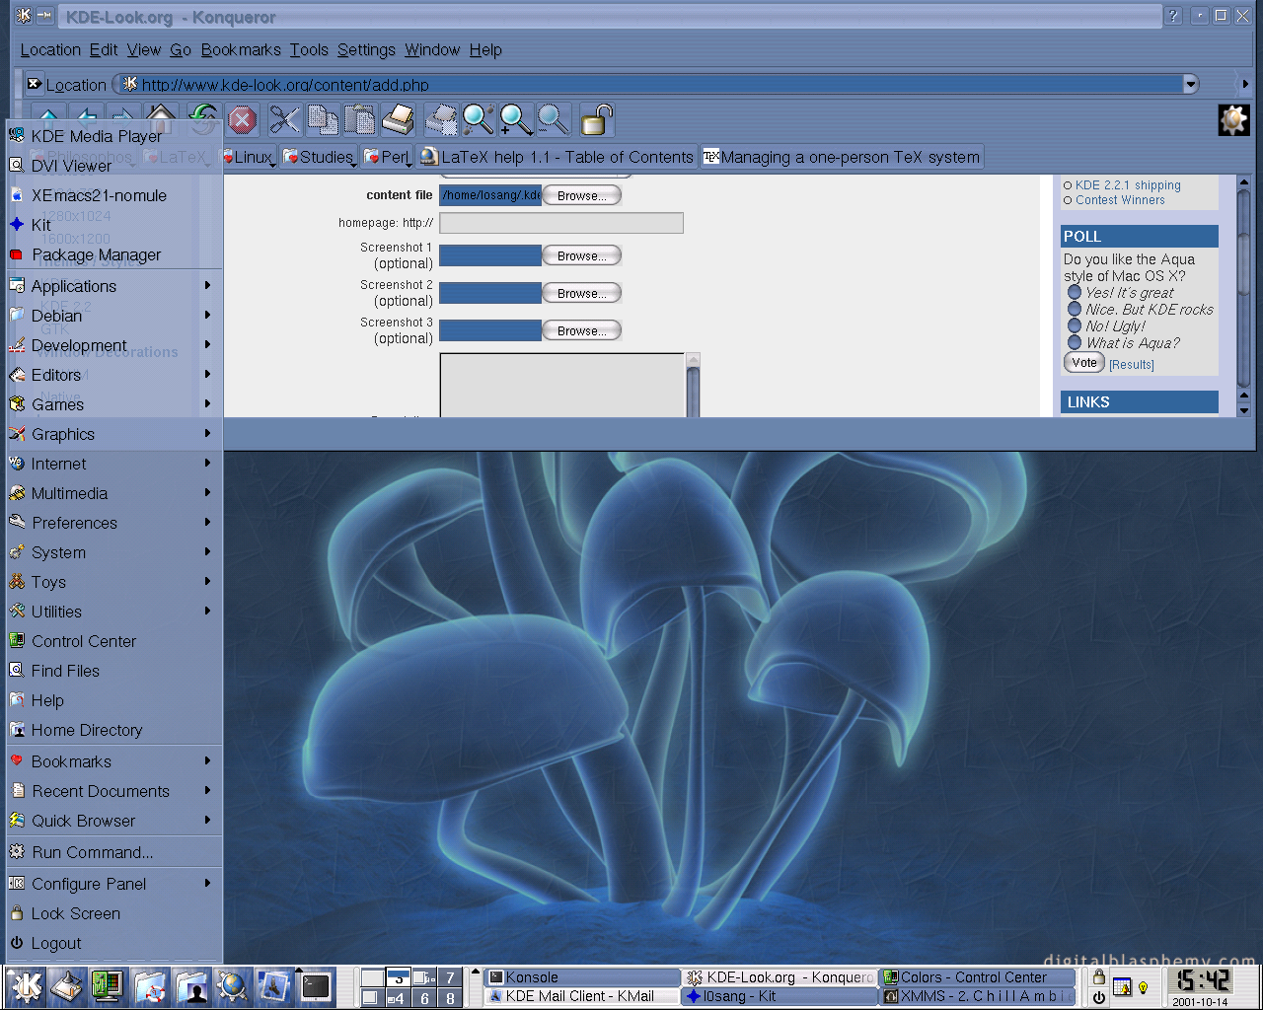The image size is (1263, 1010).
Task: Switch to virtual desktop 7 in pager
Action: point(450,977)
